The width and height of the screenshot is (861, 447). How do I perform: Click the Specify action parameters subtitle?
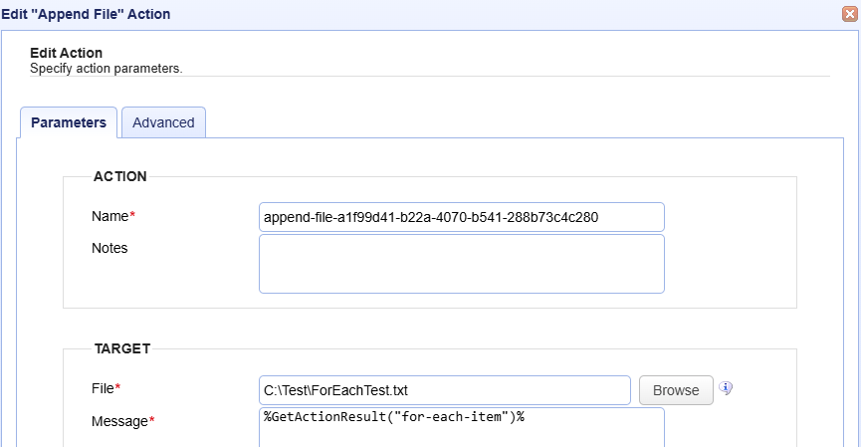(106, 69)
